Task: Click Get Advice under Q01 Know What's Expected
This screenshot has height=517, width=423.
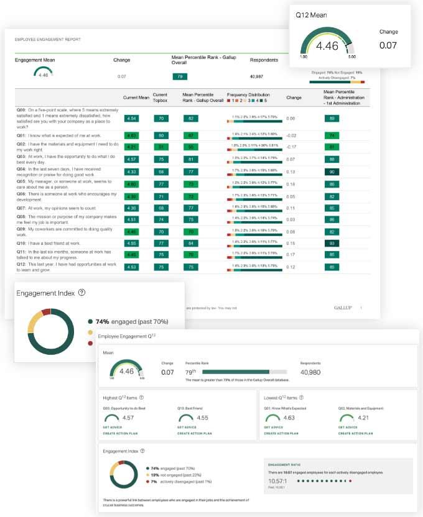Action: [x=274, y=428]
